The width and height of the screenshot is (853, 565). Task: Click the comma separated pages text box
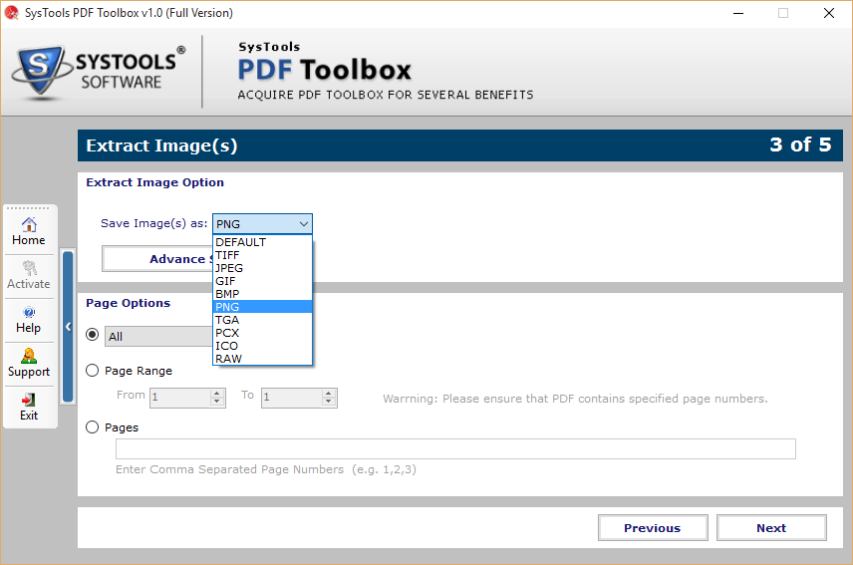tap(455, 448)
